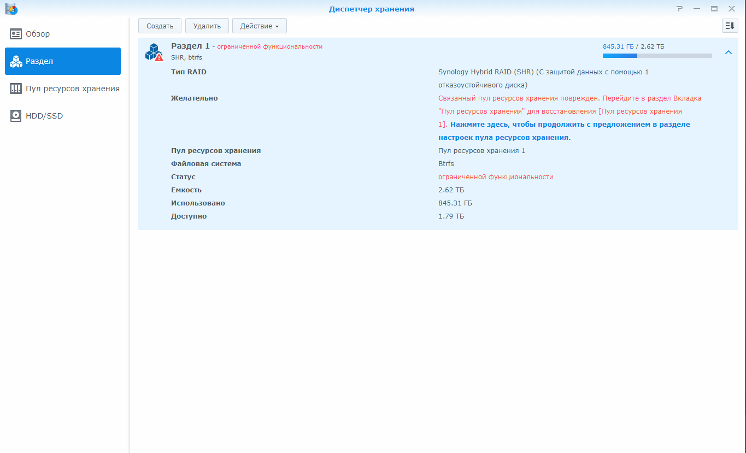
Task: Click the Удалить button
Action: (x=207, y=26)
